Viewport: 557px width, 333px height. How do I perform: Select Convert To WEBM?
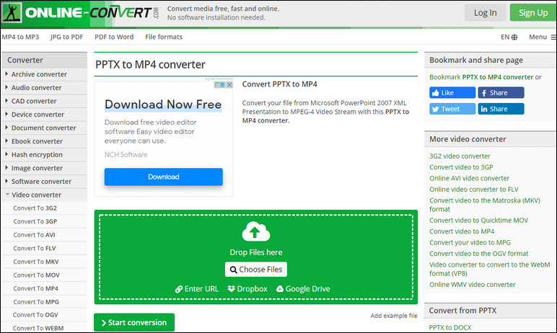point(38,328)
